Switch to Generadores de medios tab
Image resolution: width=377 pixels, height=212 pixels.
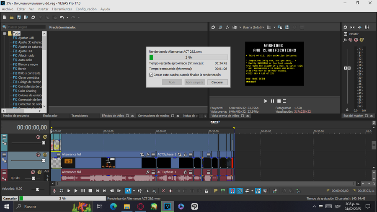tap(154, 116)
